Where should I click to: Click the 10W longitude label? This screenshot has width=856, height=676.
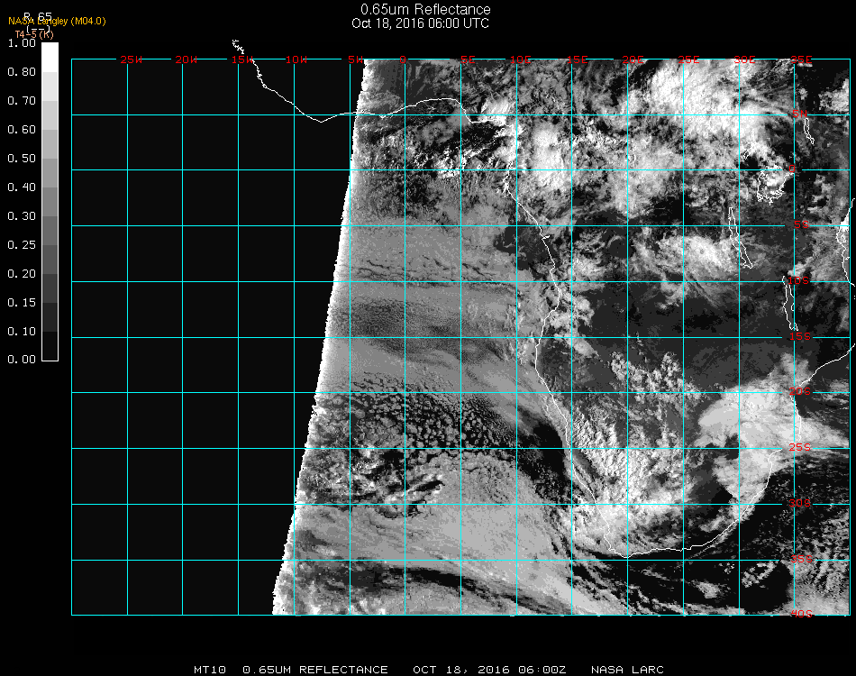coord(296,59)
